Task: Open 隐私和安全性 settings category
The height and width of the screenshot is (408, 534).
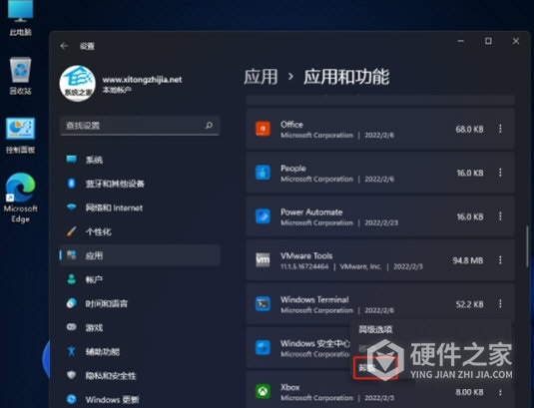Action: tap(140, 375)
